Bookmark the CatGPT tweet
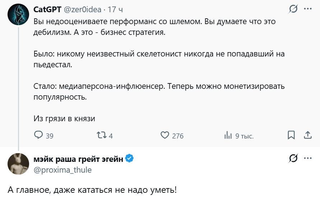The height and width of the screenshot is (200, 320). coord(291,135)
